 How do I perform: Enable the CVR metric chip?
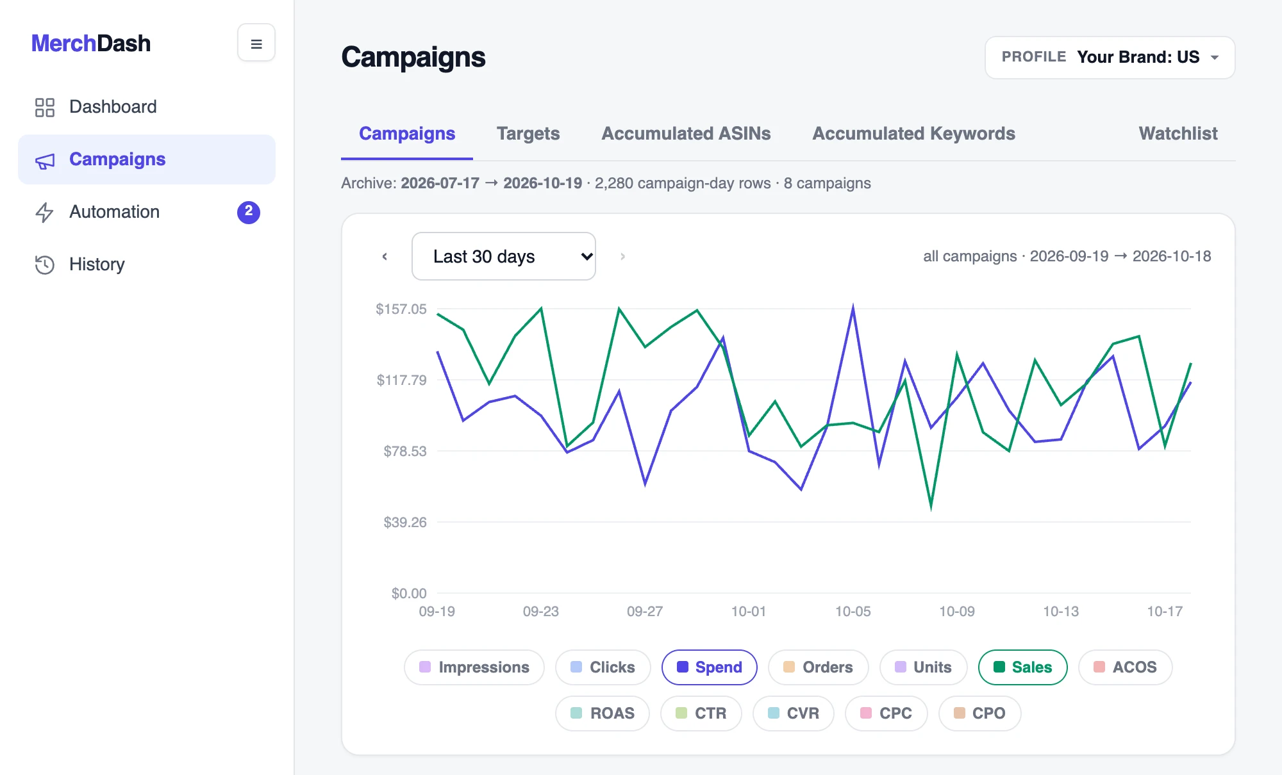[x=794, y=714]
